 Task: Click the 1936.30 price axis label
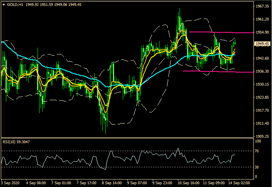pyautogui.click(x=262, y=71)
